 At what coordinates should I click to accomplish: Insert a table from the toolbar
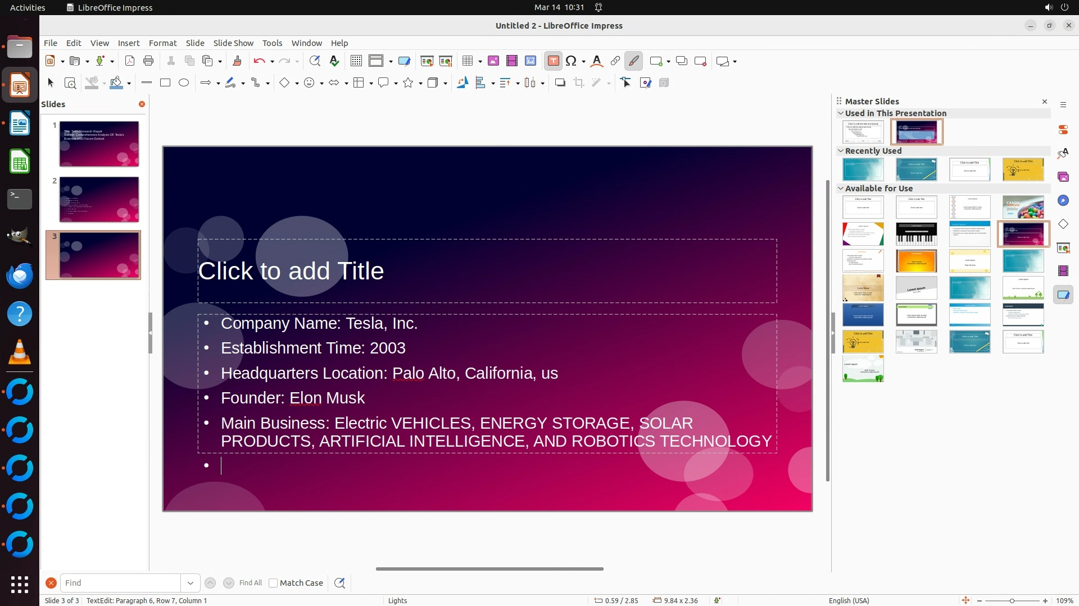click(468, 61)
